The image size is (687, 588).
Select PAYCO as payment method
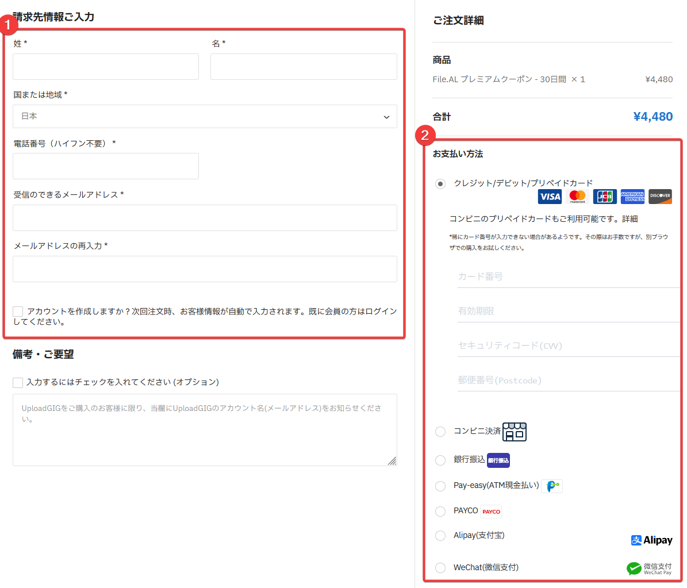tap(440, 512)
